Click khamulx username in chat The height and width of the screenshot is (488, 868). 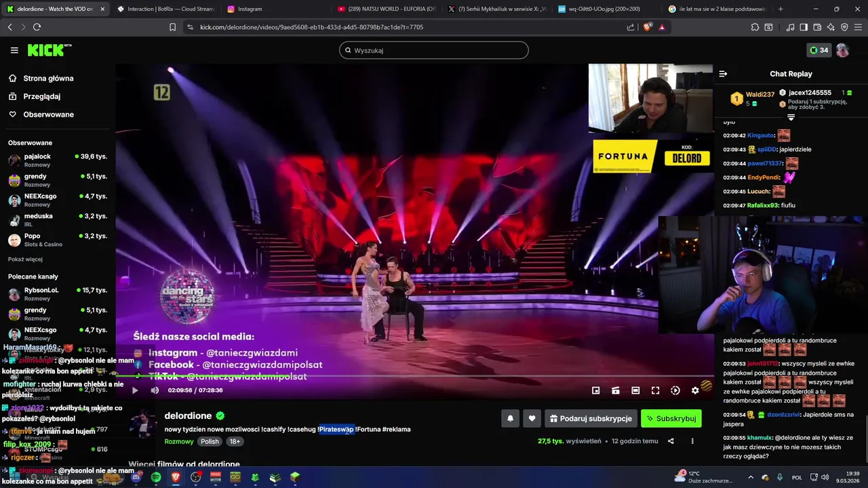pyautogui.click(x=759, y=438)
